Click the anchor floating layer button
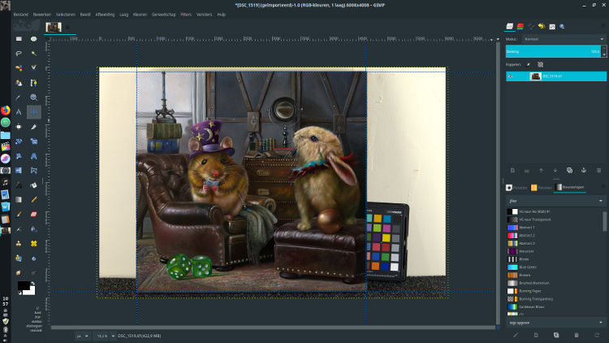Viewport: 609px width, 343px height. (x=584, y=171)
